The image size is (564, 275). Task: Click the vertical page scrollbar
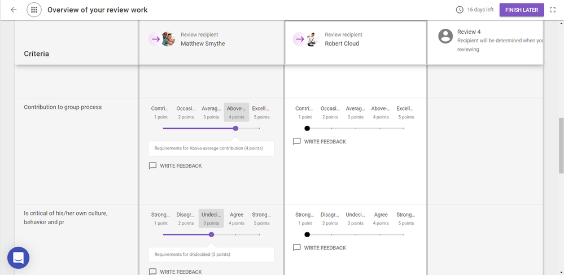pyautogui.click(x=560, y=146)
